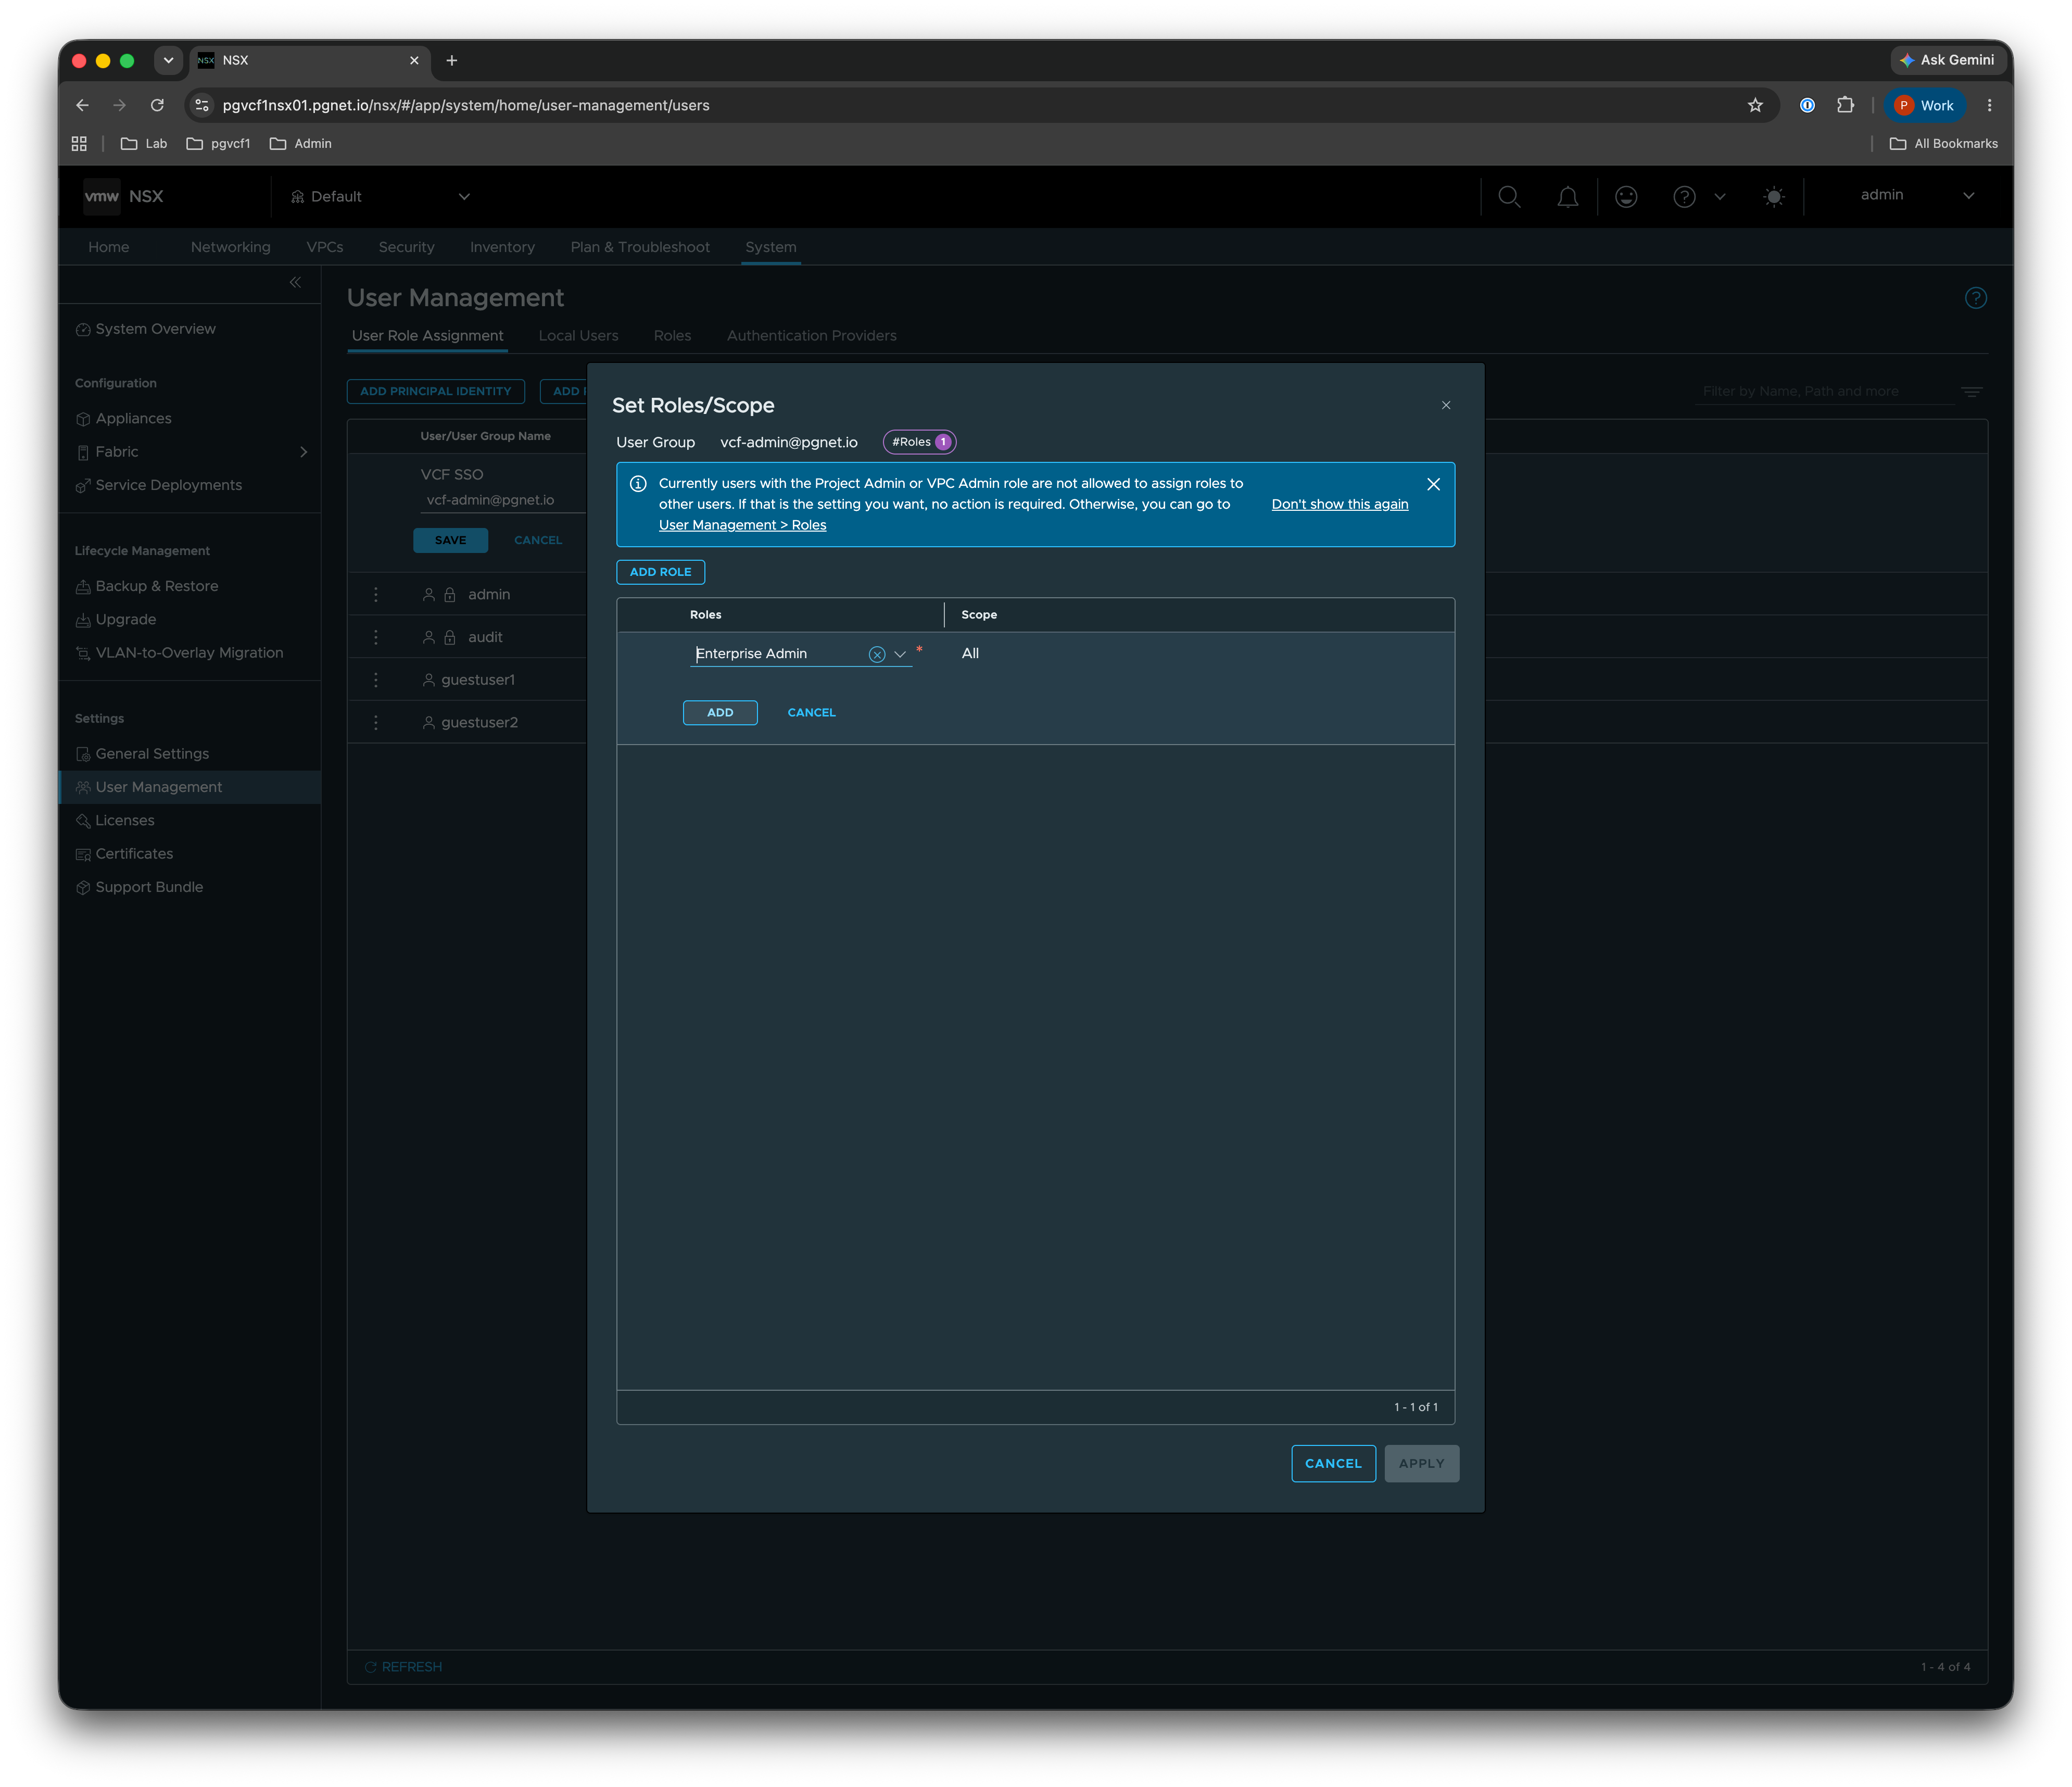Open actions menu for admin row
This screenshot has height=1787, width=2072.
[x=376, y=595]
